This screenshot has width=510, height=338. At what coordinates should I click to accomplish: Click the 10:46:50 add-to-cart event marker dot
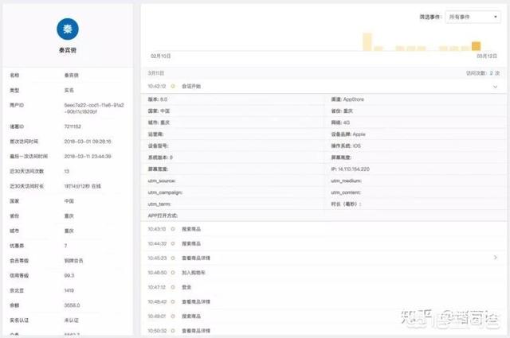click(x=173, y=273)
